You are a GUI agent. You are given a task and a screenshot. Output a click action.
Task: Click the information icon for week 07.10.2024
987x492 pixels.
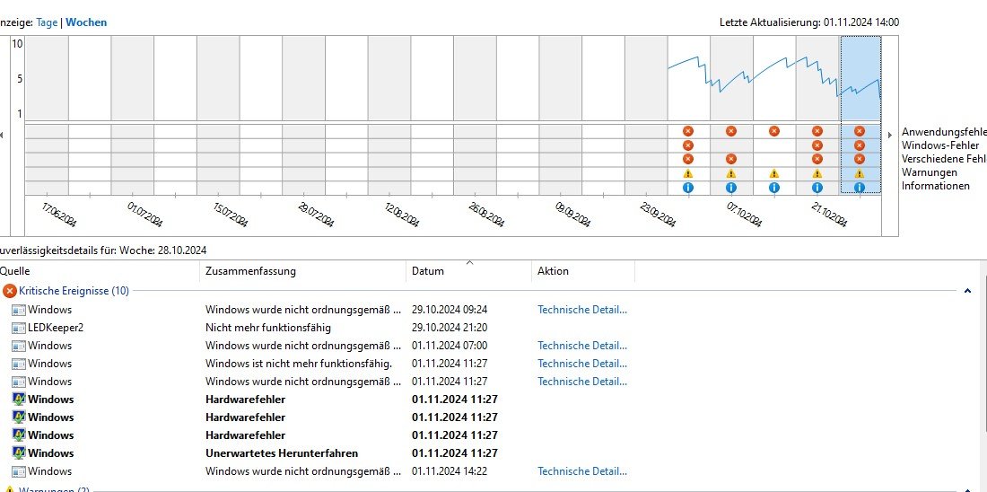[730, 187]
